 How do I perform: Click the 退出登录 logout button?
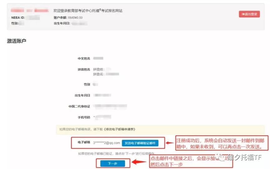coord(249,14)
